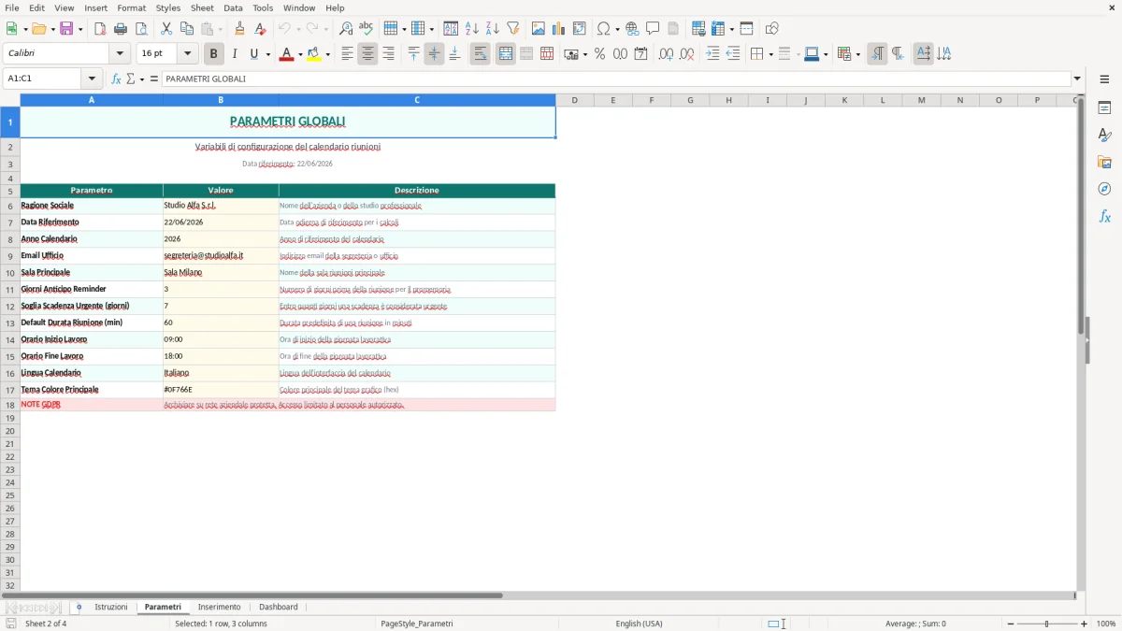Sort descending

click(x=493, y=29)
